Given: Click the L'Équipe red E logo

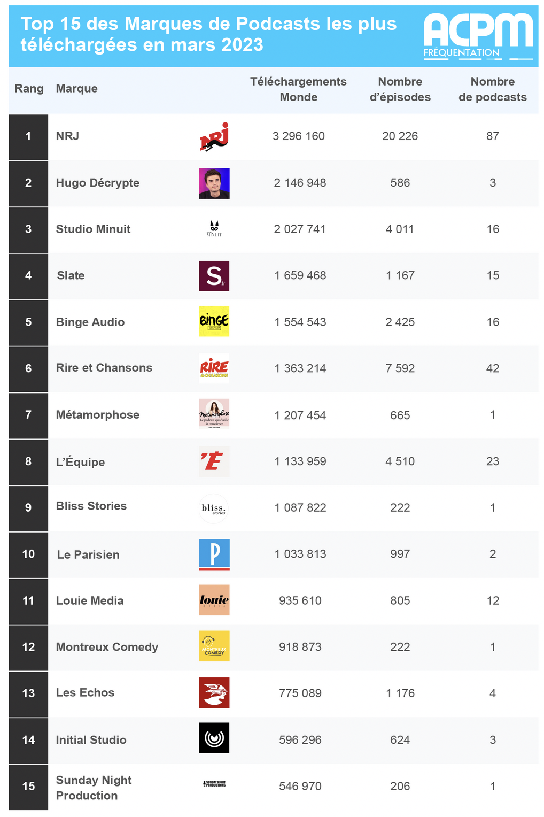Looking at the screenshot, I should pyautogui.click(x=214, y=461).
